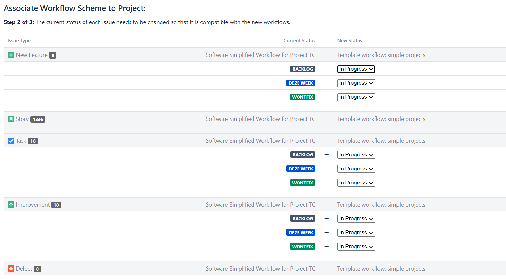
Task: Click the BACKLOG lozenge under Improvement
Action: tap(303, 219)
